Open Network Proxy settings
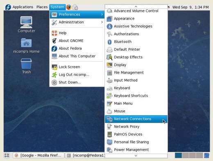This screenshot has height=161, width=213. tap(136, 127)
